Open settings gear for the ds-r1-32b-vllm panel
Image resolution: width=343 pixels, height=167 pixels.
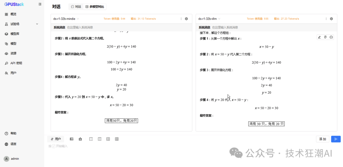[x=331, y=19]
